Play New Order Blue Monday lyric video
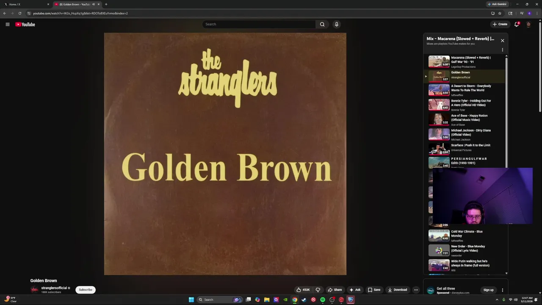Image resolution: width=542 pixels, height=305 pixels. 466,250
